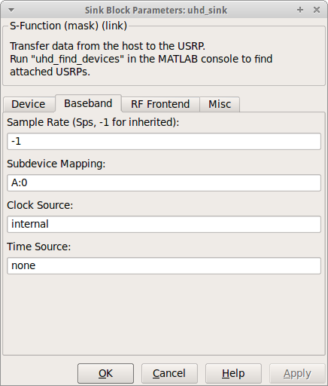Click the Clock Source field showing internal
The height and width of the screenshot is (386, 328).
[164, 224]
